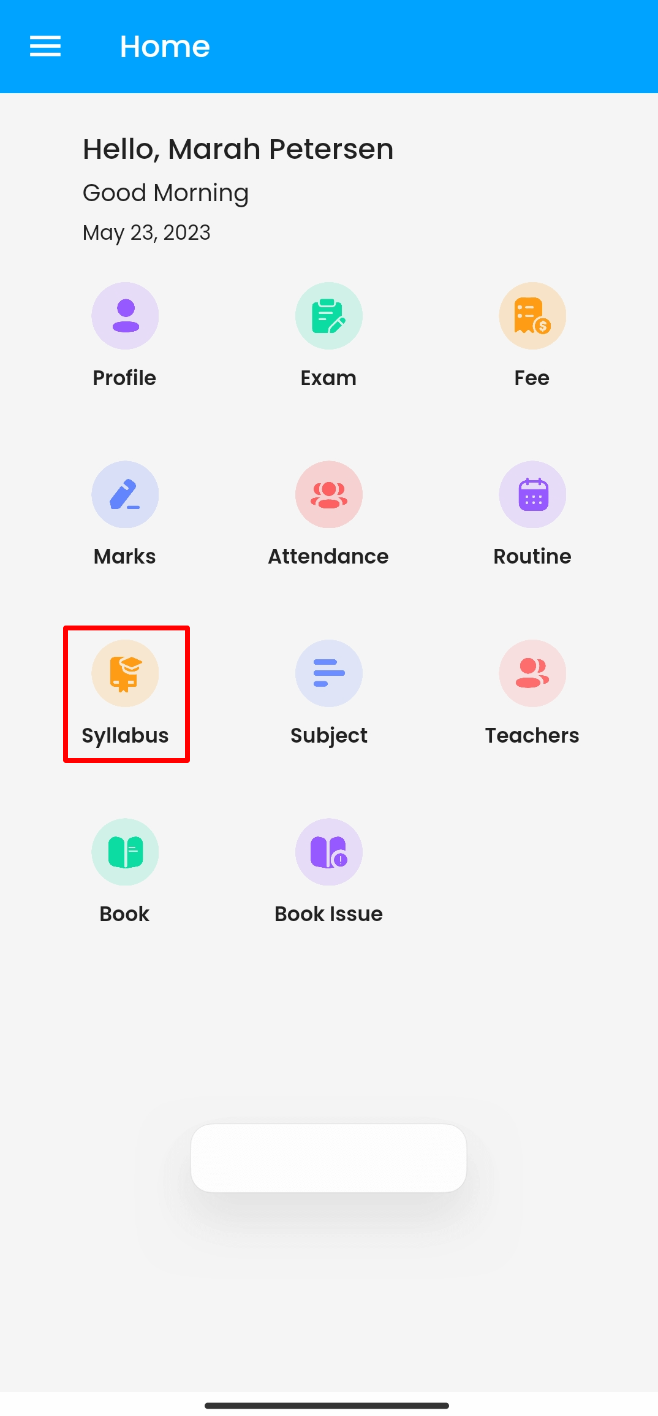The image size is (658, 1416).
Task: Tap the Hello, Marah Petersen greeting
Action: pyautogui.click(x=238, y=149)
